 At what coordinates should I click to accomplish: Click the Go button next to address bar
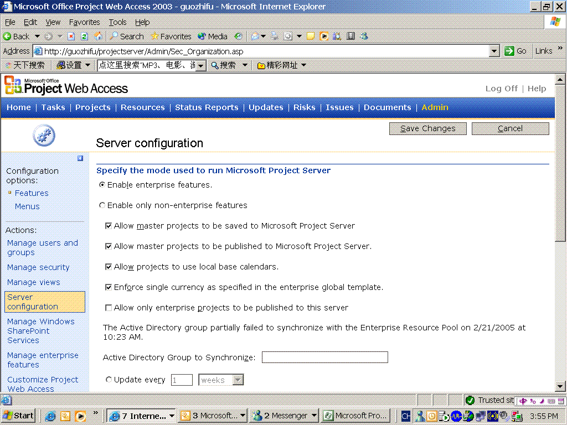coord(516,51)
